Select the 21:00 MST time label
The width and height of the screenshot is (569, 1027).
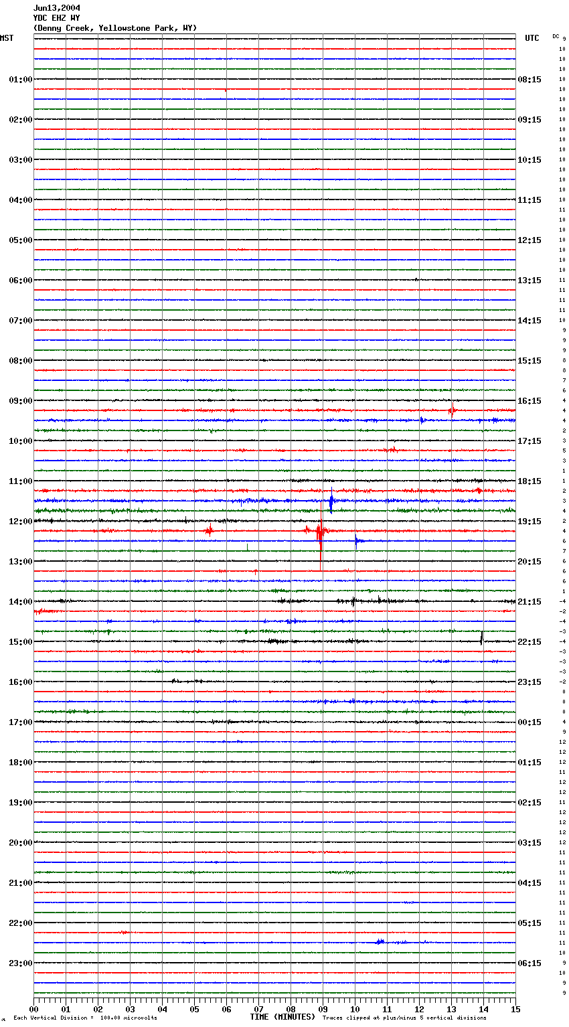21,883
